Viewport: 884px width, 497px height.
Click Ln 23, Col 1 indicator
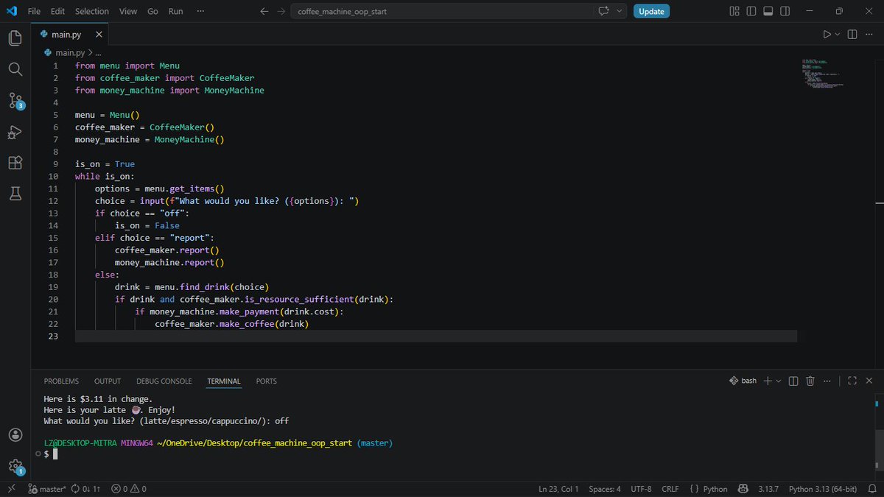[x=558, y=489]
